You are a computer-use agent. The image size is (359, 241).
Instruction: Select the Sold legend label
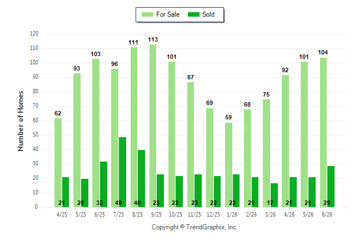208,14
